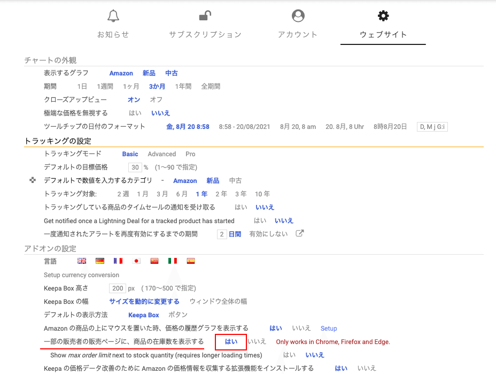Select the French flag language option
The width and height of the screenshot is (496, 374).
point(118,261)
